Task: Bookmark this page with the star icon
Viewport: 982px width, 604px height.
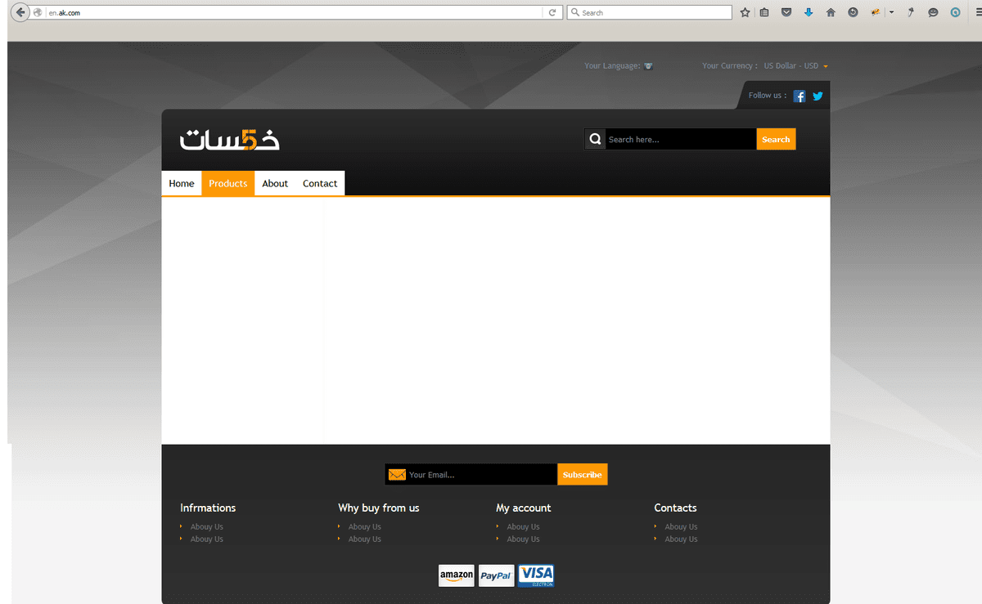Action: pyautogui.click(x=745, y=12)
